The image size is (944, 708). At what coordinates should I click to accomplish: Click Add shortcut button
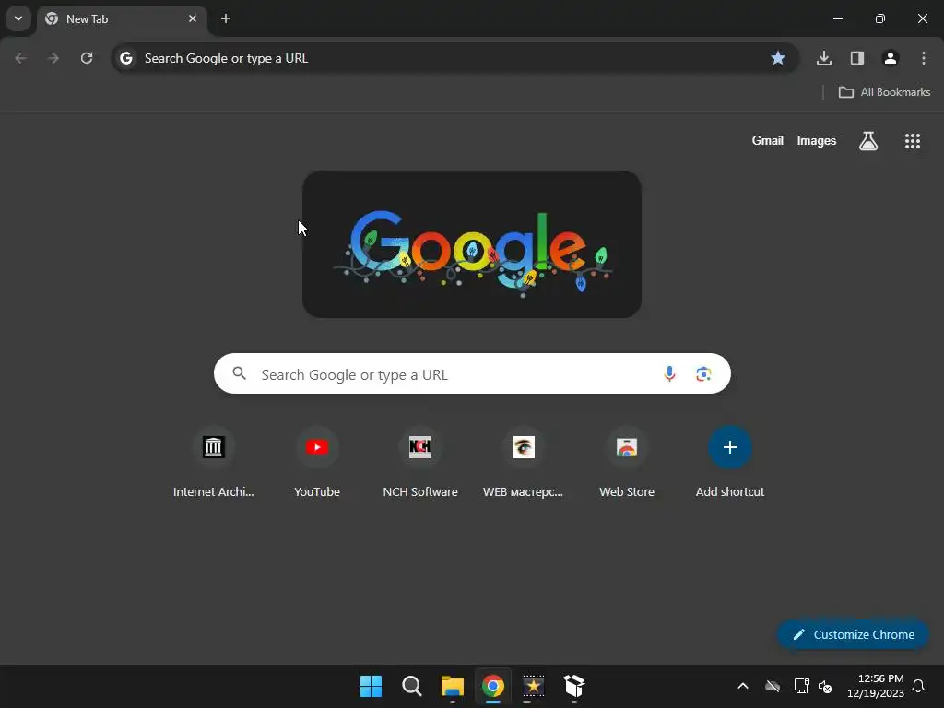tap(730, 463)
